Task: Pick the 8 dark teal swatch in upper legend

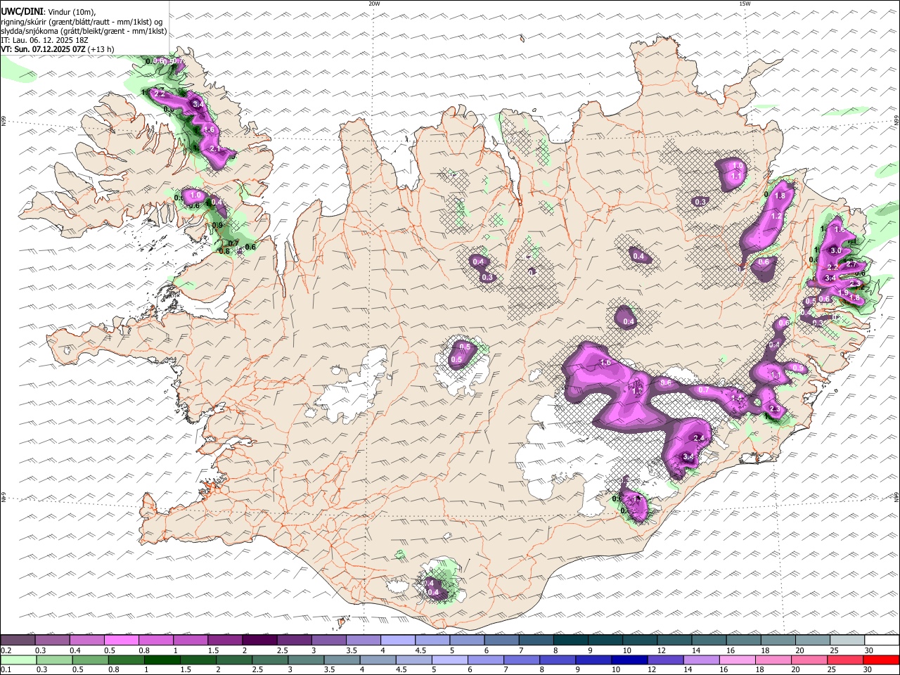Action: 570,640
